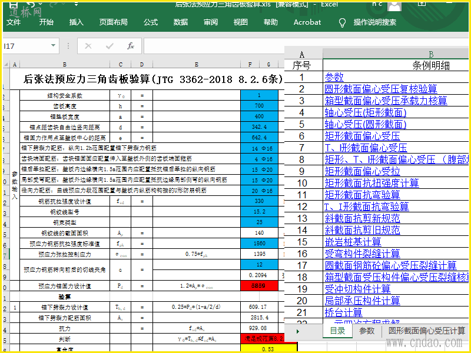Image resolution: width=471 pixels, height=353 pixels.
Task: Open the 轴心受压(圆形截面) link
Action: pyautogui.click(x=365, y=124)
